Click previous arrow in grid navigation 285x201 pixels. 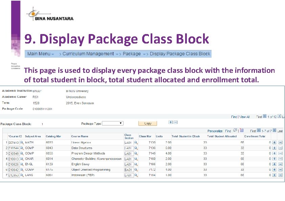point(259,131)
